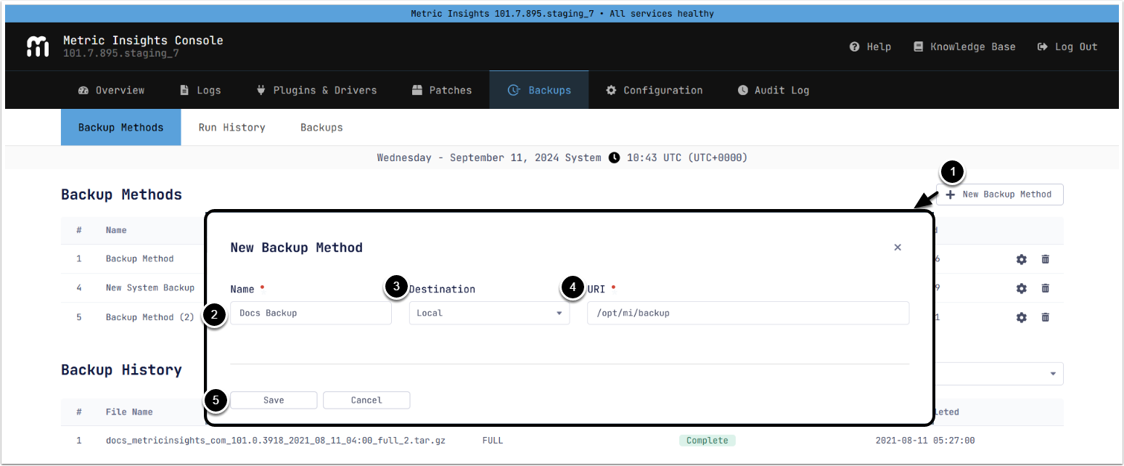
Task: Open the Logs menu
Action: (200, 90)
